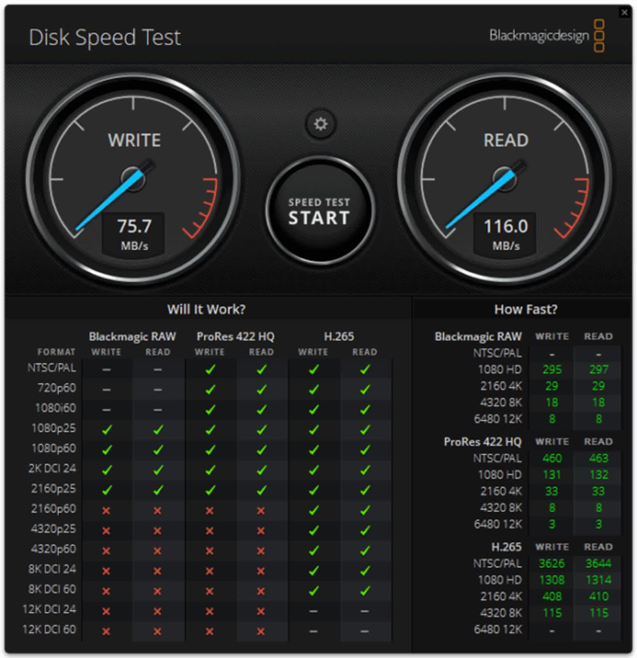Click H.265 2160 4K write value 408

point(552,597)
